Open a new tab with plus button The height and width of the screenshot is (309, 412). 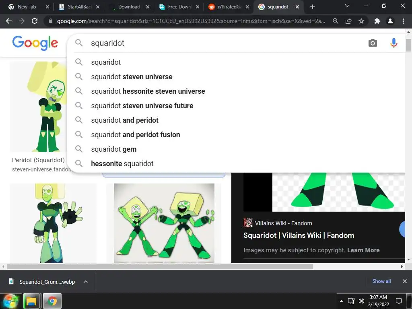pyautogui.click(x=312, y=7)
